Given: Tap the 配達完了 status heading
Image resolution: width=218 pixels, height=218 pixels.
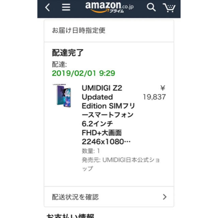Looking at the screenshot, I should 68,53.
